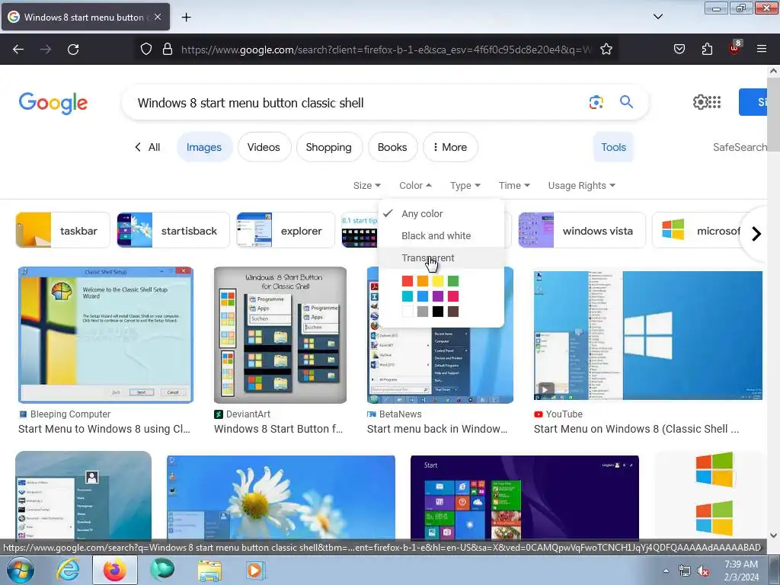Screen dimensions: 780x585
Task: Reload the current page
Action: pos(73,50)
